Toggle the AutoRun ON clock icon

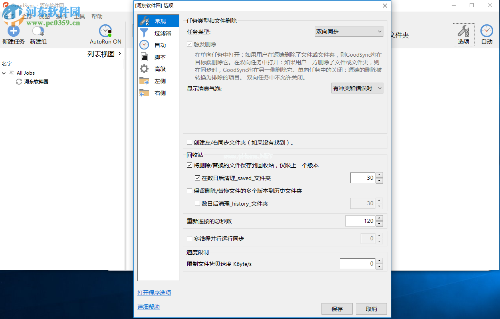tap(105, 31)
